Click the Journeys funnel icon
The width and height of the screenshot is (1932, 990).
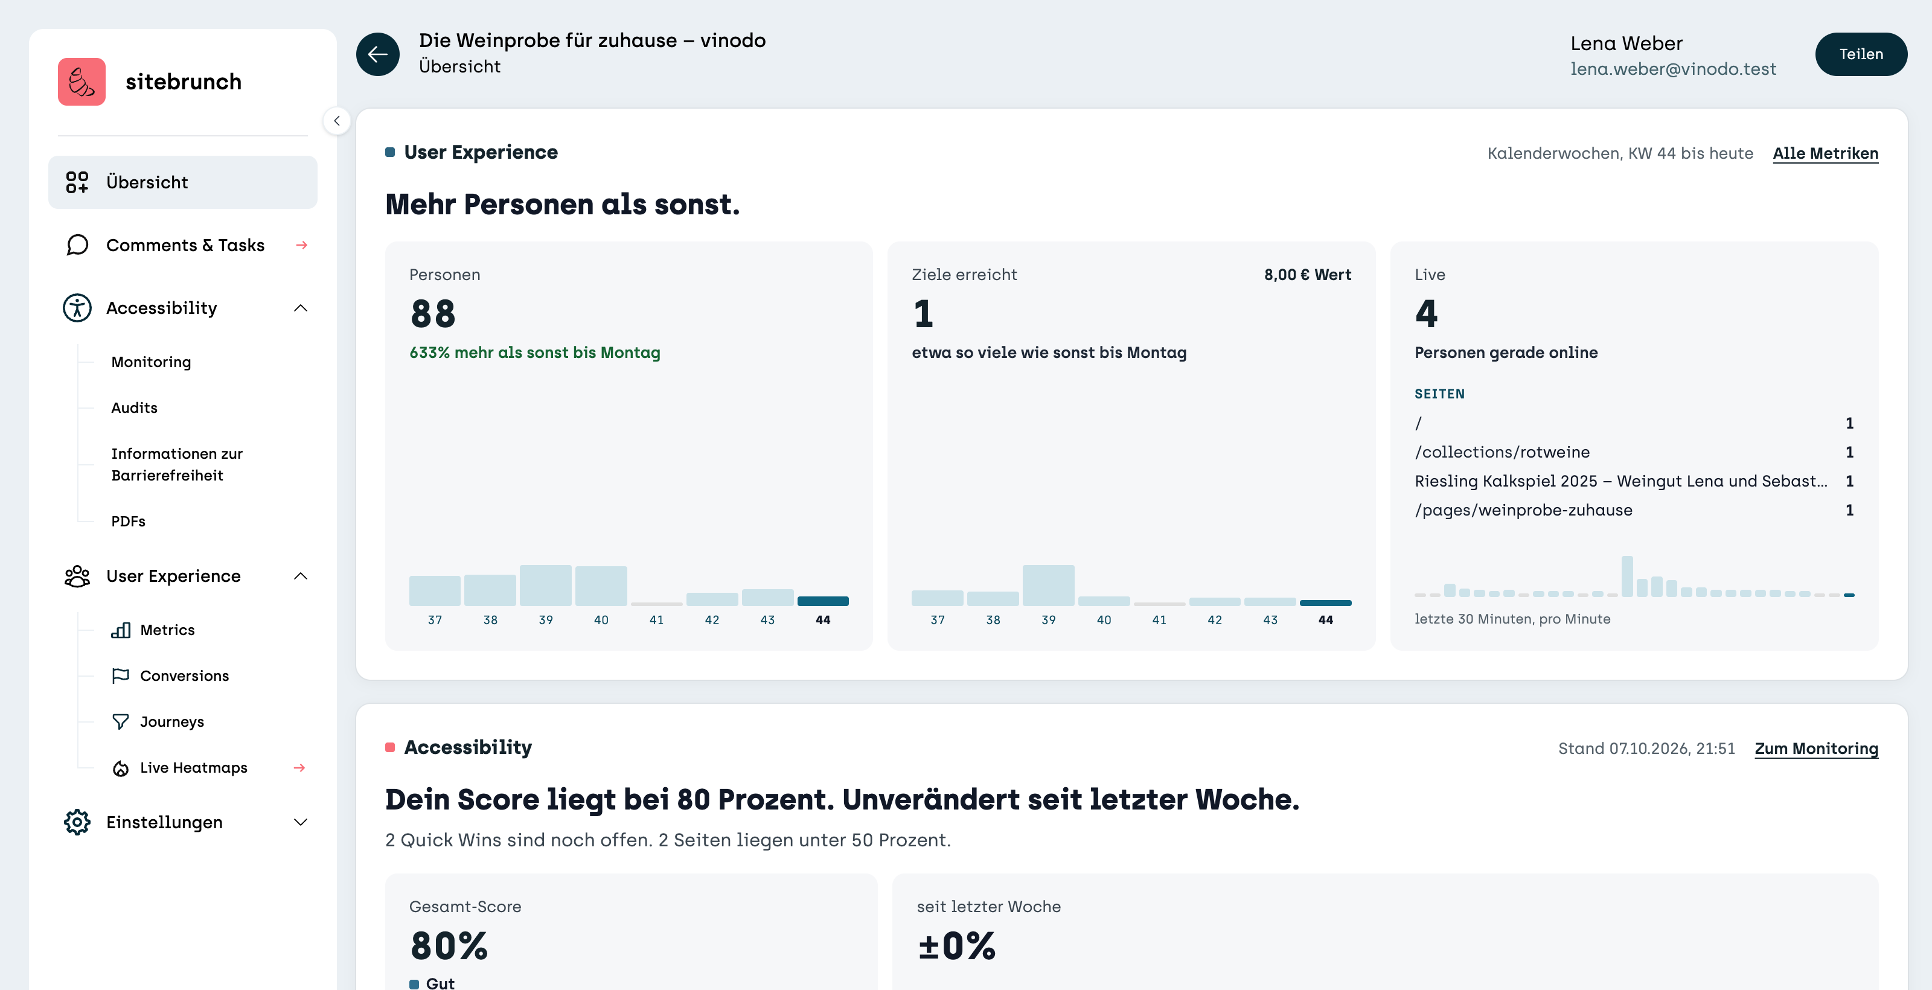tap(121, 721)
